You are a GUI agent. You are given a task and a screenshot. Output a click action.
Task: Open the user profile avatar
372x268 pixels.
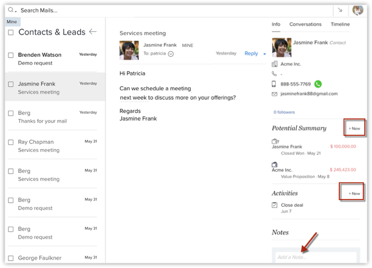coord(357,10)
